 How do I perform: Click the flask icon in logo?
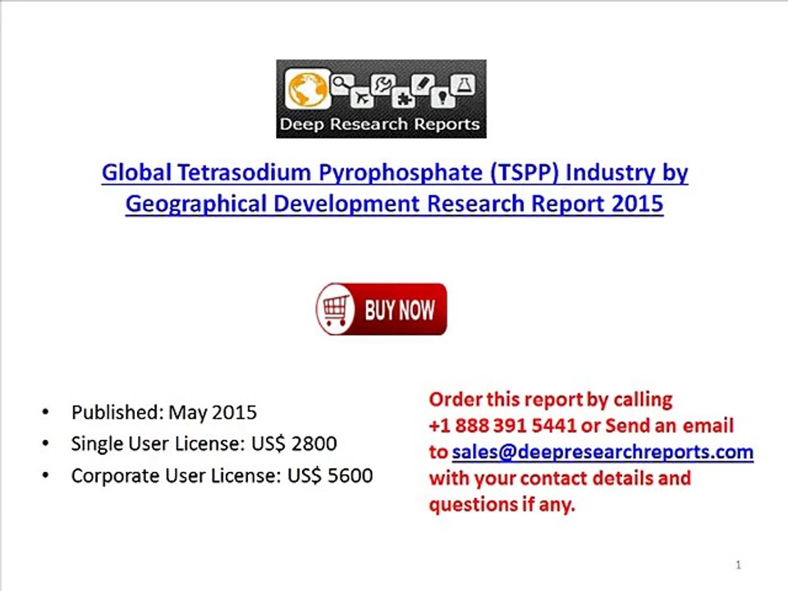tap(463, 85)
